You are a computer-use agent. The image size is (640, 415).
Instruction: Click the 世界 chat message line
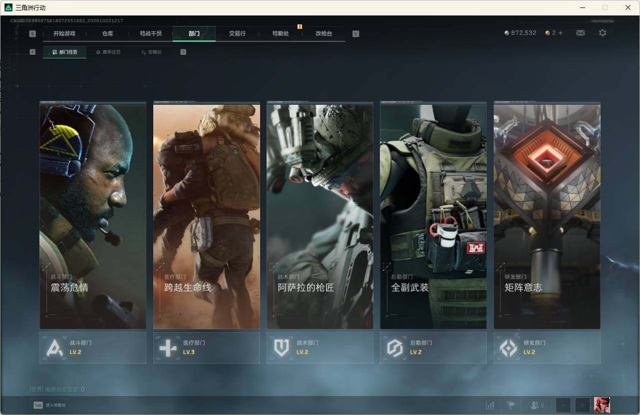57,390
